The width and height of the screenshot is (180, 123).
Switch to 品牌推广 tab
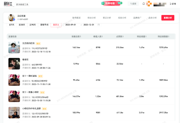tap(137, 18)
